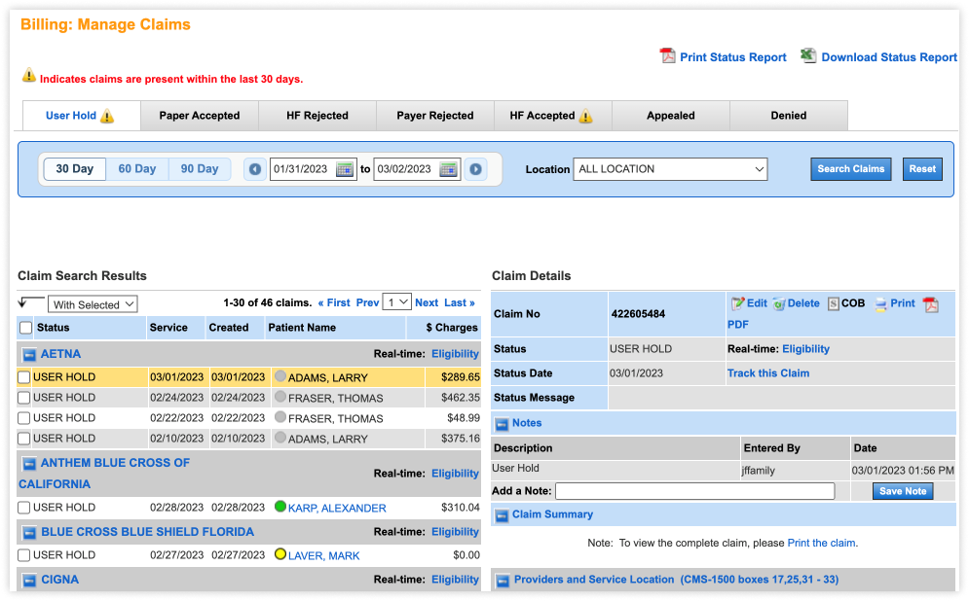
Task: Click the Delete claim trash icon
Action: pyautogui.click(x=779, y=303)
